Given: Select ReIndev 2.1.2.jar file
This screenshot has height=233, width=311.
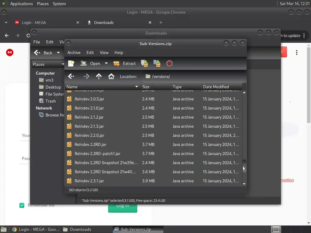Looking at the screenshot, I should point(153,117).
